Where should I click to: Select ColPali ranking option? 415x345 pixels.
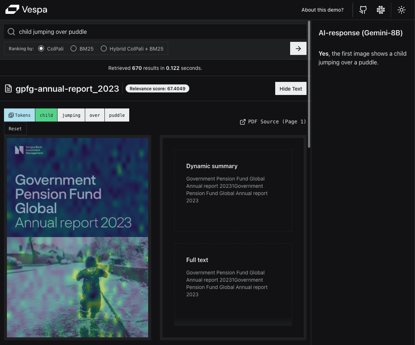(x=41, y=48)
